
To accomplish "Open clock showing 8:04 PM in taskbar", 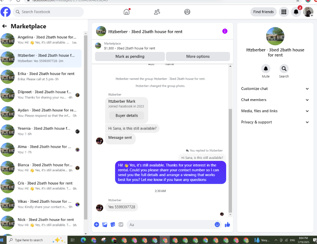I will point(303,240).
